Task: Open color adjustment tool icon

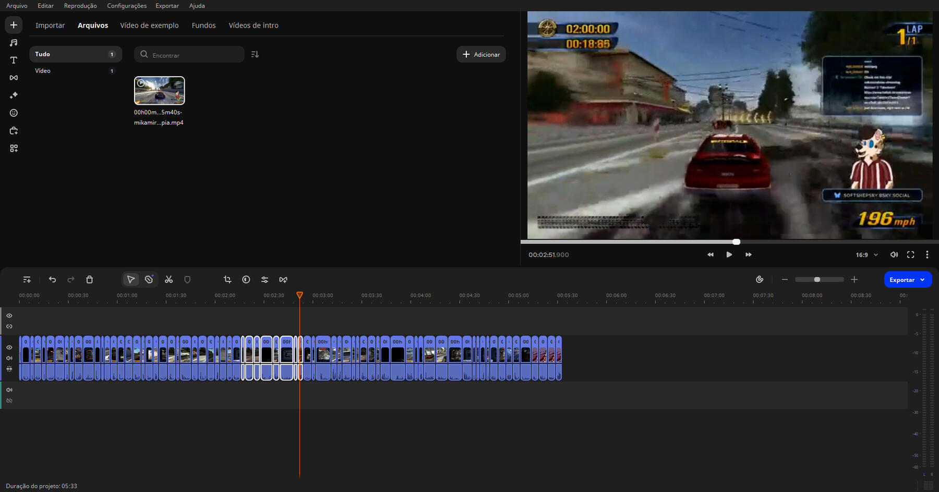Action: (x=246, y=280)
